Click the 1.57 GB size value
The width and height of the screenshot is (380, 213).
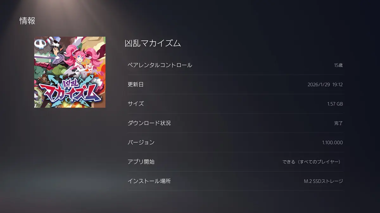pyautogui.click(x=335, y=104)
